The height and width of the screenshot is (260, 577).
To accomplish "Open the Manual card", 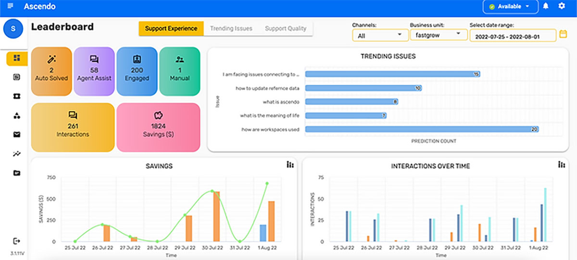I will (x=180, y=71).
